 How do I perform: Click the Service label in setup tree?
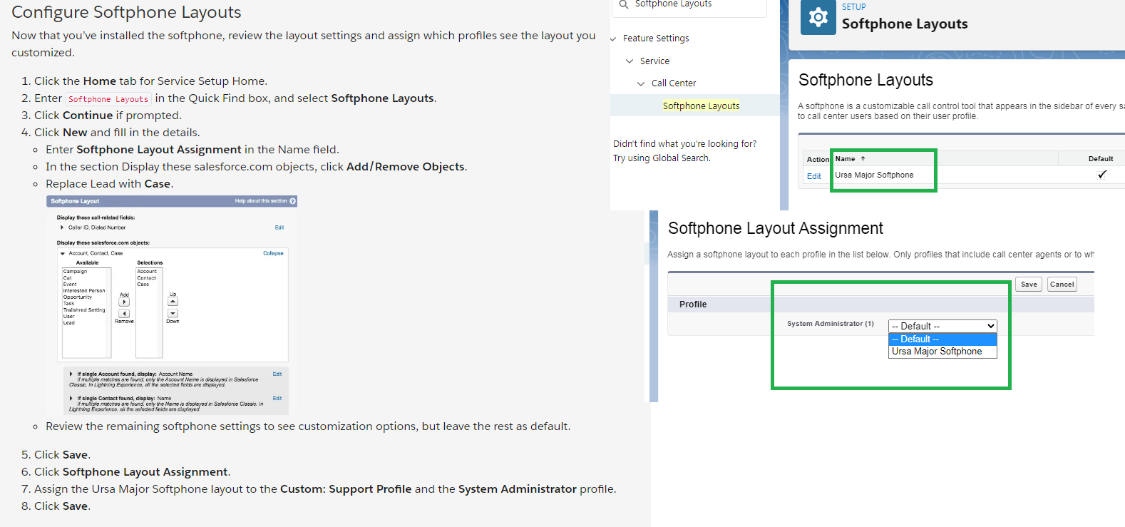654,61
